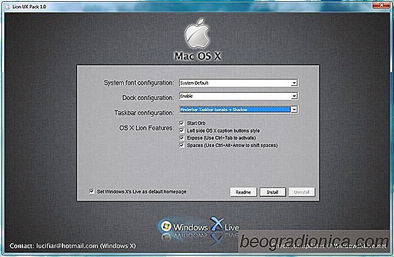Click the Lion UX Pack 1.0 title text
This screenshot has width=394, height=257.
pyautogui.click(x=29, y=7)
